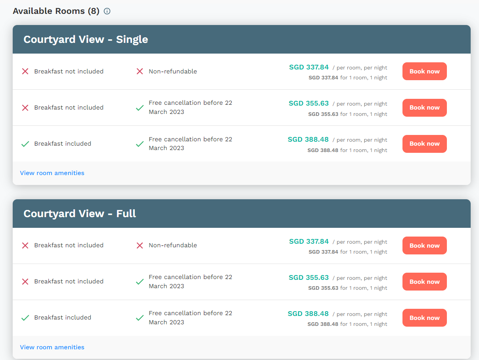Click the info icon beside Available Rooms
The width and height of the screenshot is (479, 360).
coord(107,11)
